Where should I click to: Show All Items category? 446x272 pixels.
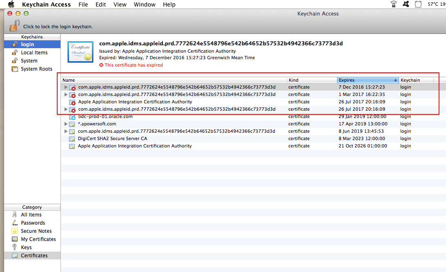click(x=31, y=215)
